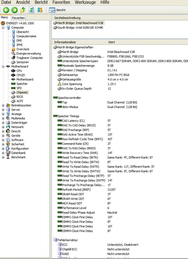
Task: Switch to the Favoriten tab in sidebar
Action: pos(18,18)
